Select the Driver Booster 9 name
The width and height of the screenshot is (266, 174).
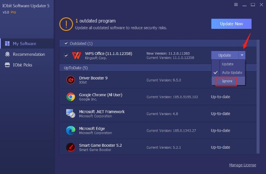[x=93, y=78]
